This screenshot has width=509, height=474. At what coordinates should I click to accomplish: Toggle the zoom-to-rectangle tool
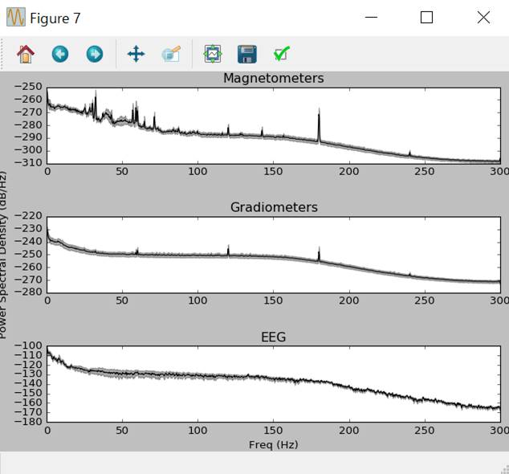point(171,54)
